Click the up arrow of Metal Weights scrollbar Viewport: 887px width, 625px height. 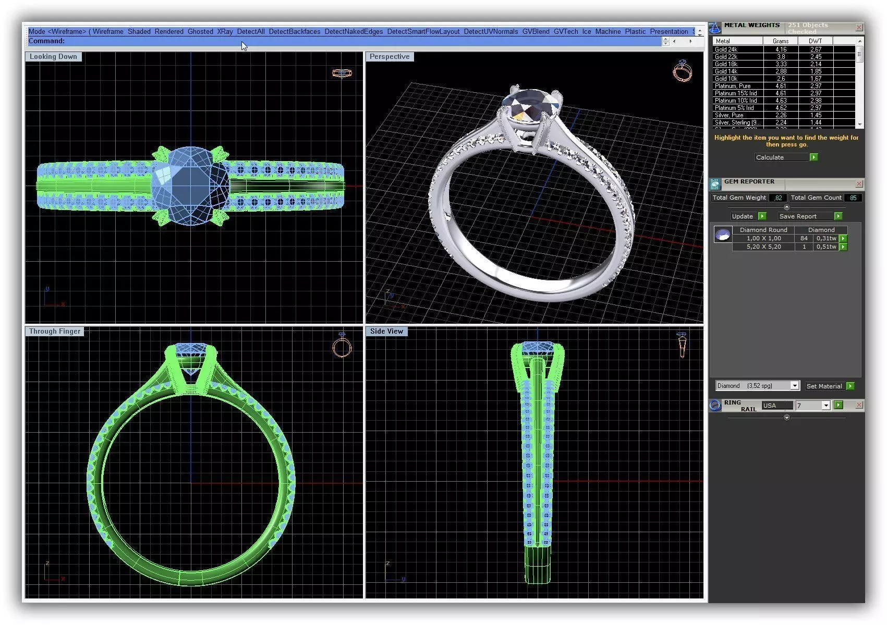click(859, 41)
